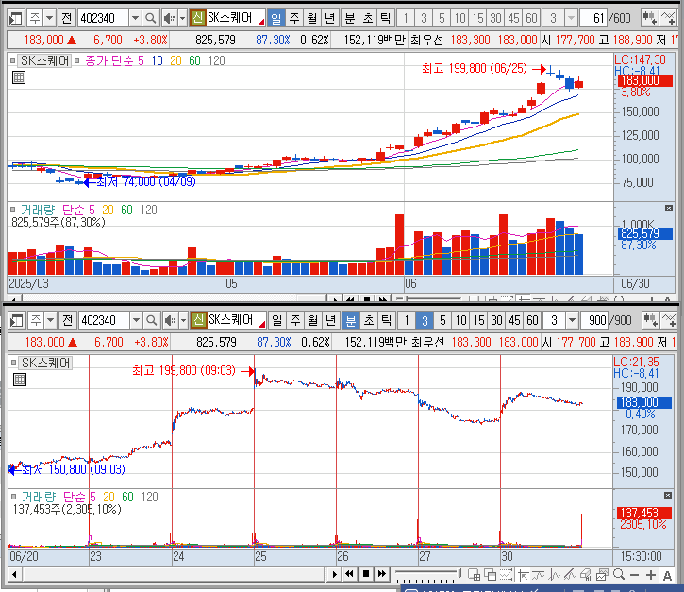Click the A text tool icon in the bottom footer
Viewport: 684px width, 592px height.
(x=667, y=575)
